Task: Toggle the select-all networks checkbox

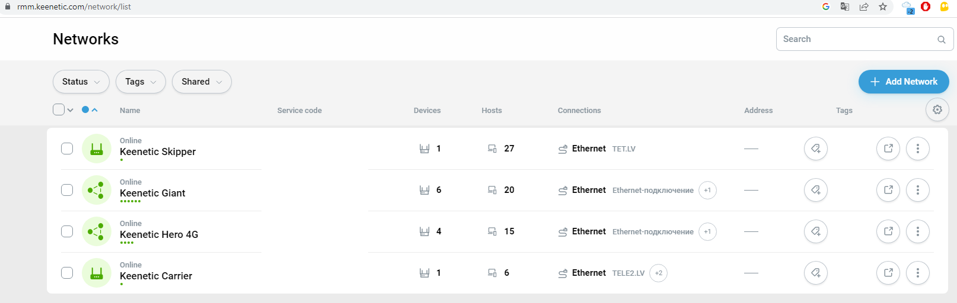Action: point(59,109)
